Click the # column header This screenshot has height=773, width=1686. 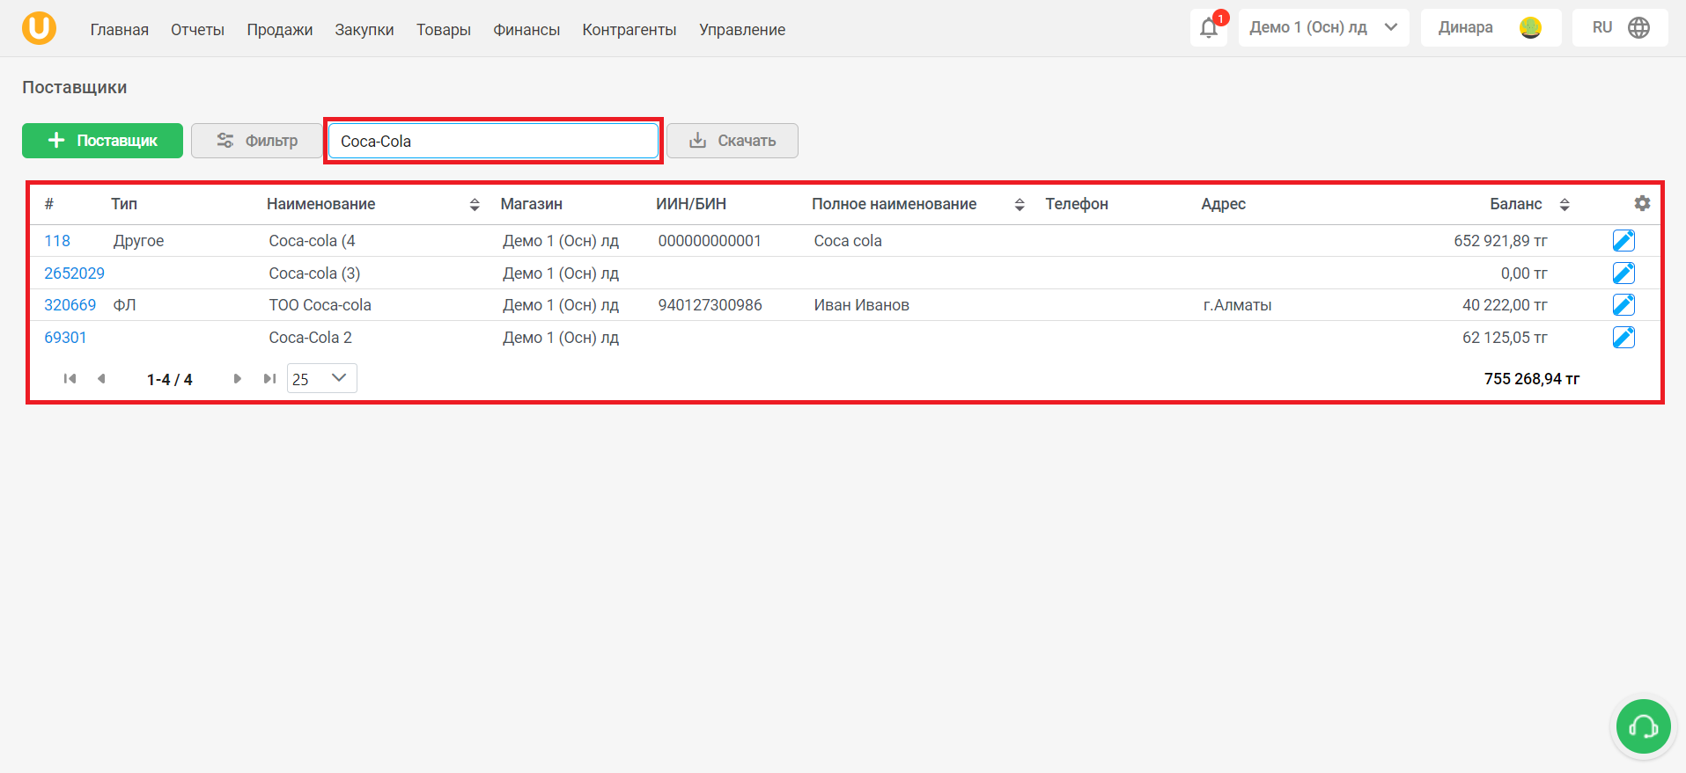[49, 204]
